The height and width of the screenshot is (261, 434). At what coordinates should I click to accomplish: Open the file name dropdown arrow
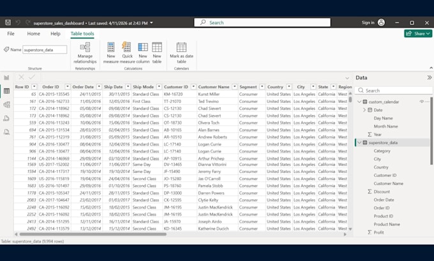tap(151, 23)
